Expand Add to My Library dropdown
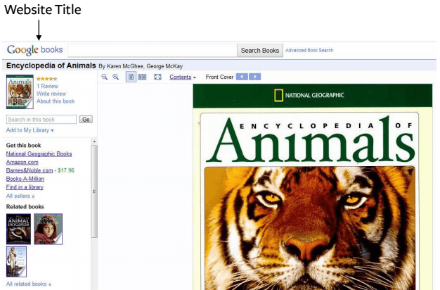Viewport: 440px width, 290px height. pos(30,130)
